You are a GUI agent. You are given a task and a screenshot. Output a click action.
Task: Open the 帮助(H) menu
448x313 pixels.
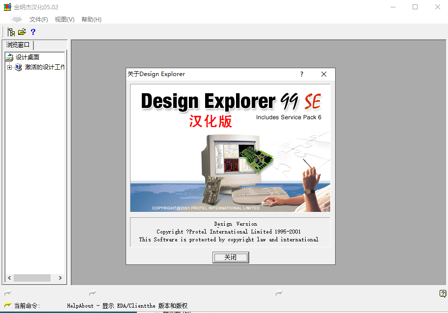pos(91,20)
